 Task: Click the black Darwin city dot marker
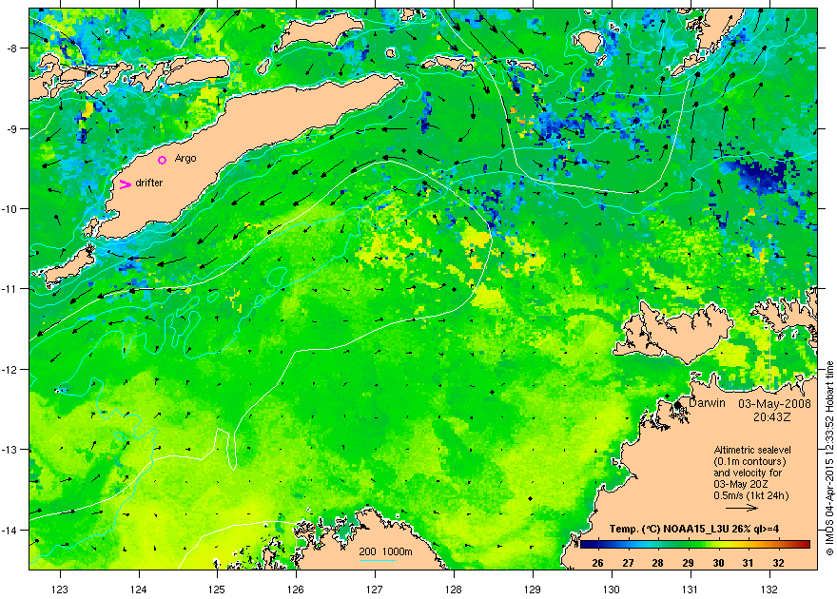[677, 405]
